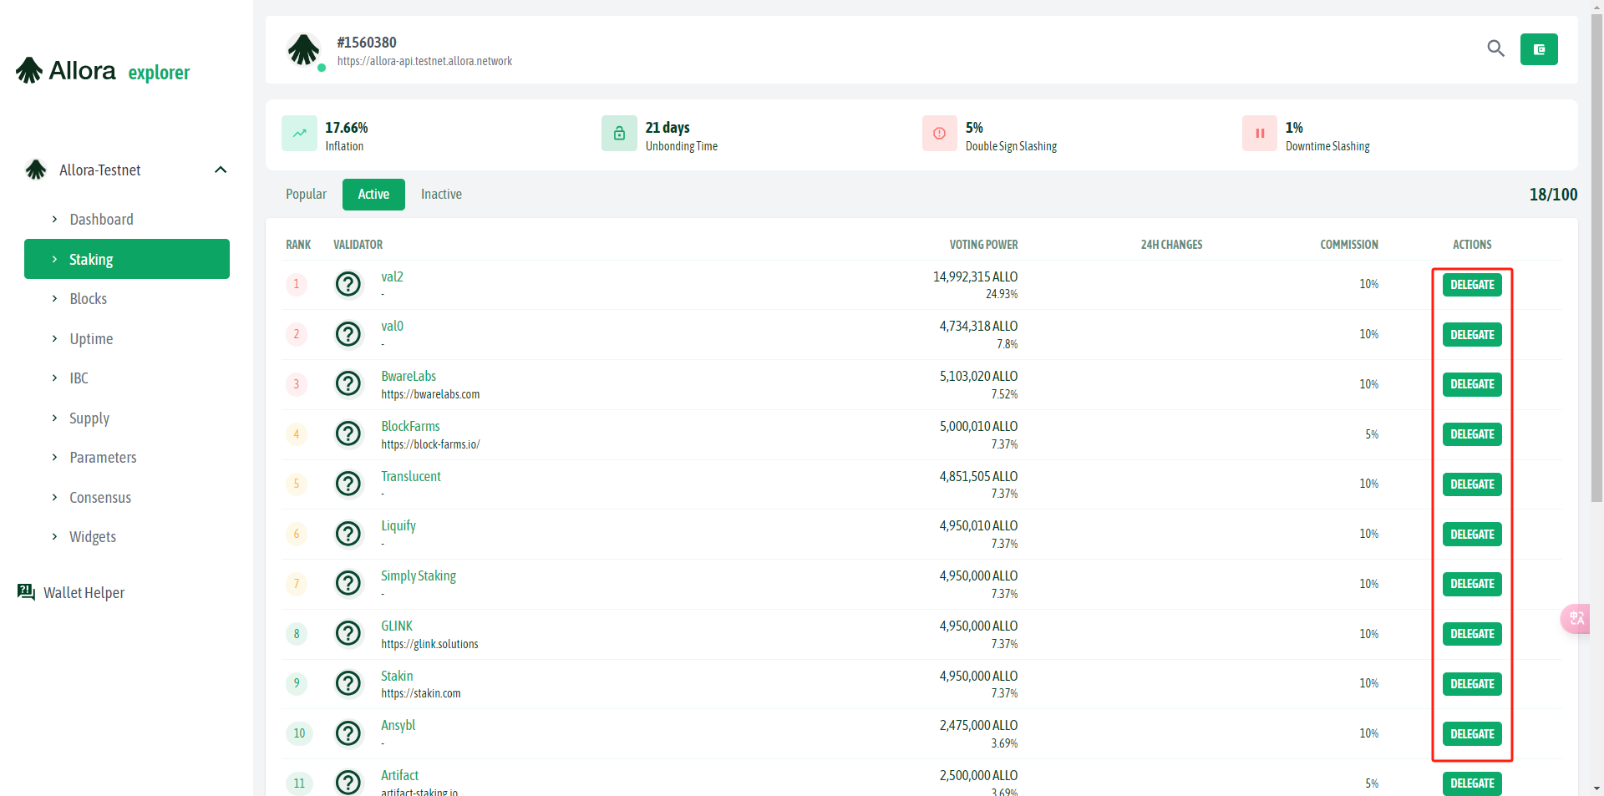
Task: Delegate to val2 validator
Action: pyautogui.click(x=1472, y=285)
